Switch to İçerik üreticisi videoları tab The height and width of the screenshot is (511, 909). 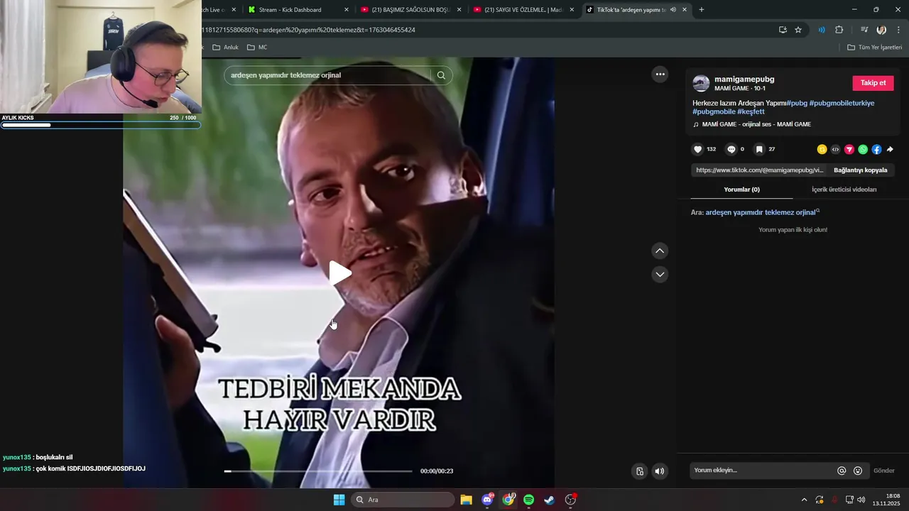coord(844,189)
